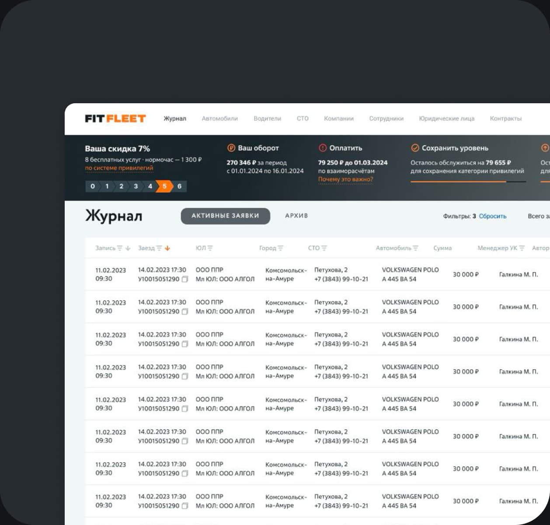The width and height of the screenshot is (550, 525).
Task: Copy the order number in the third table row
Action: 184,344
